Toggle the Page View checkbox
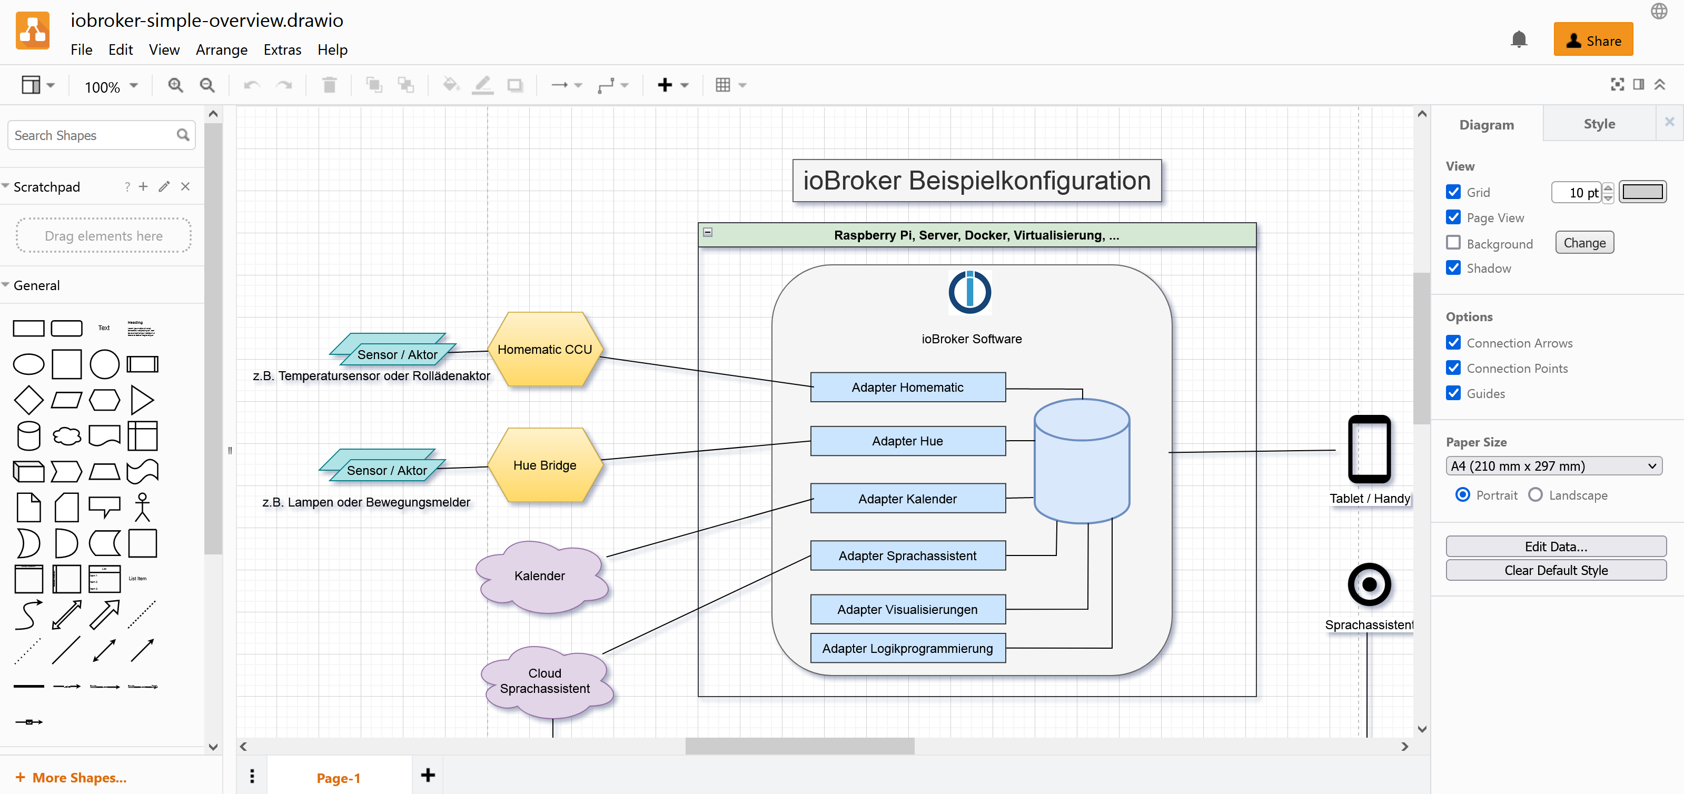Viewport: 1684px width, 794px height. [x=1453, y=217]
